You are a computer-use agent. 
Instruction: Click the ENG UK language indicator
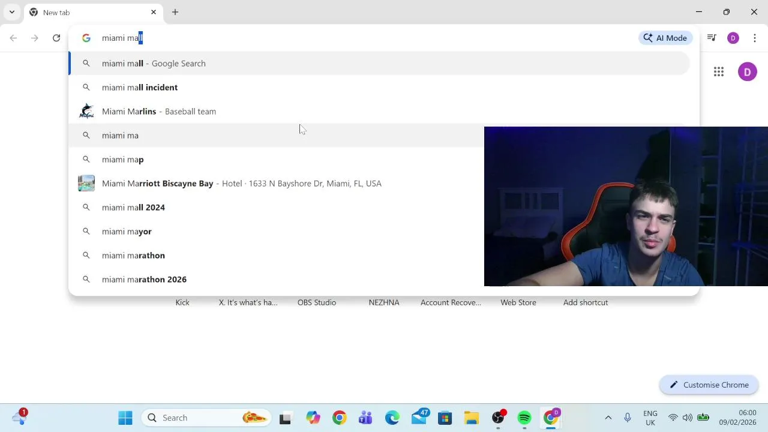650,418
